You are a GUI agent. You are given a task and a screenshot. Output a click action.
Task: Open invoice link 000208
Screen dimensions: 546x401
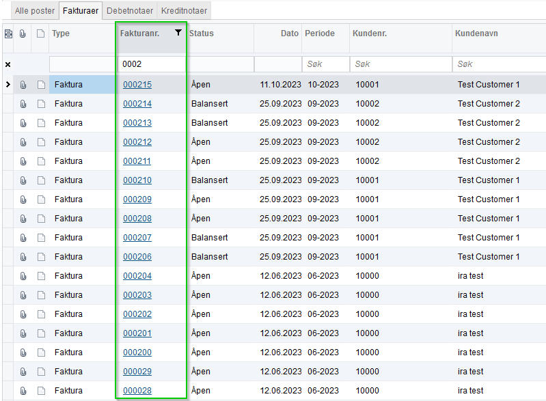(137, 219)
